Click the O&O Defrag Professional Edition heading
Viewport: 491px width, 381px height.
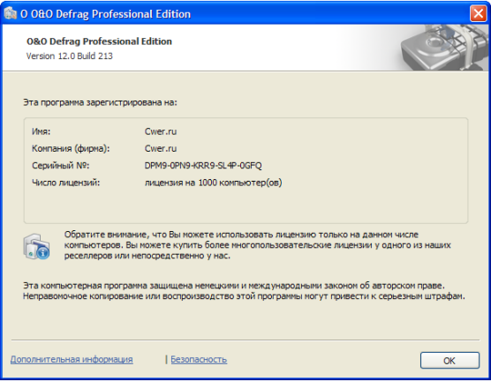tap(99, 41)
